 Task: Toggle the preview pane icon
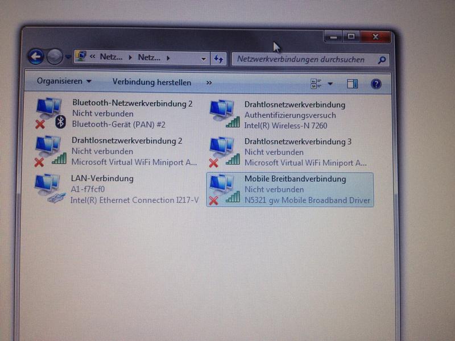352,84
